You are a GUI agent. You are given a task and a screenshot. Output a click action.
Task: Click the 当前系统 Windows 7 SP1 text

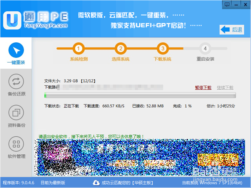(x=212, y=183)
